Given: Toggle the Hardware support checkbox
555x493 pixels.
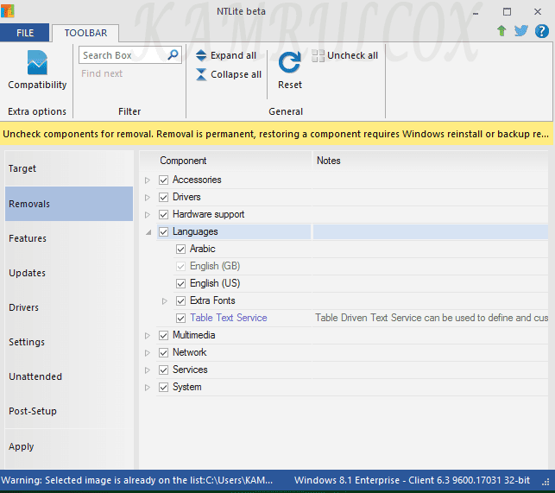Looking at the screenshot, I should pos(163,215).
